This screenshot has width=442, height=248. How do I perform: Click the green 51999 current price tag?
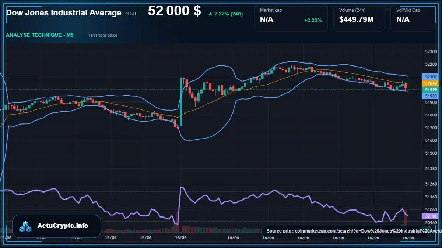(x=431, y=90)
